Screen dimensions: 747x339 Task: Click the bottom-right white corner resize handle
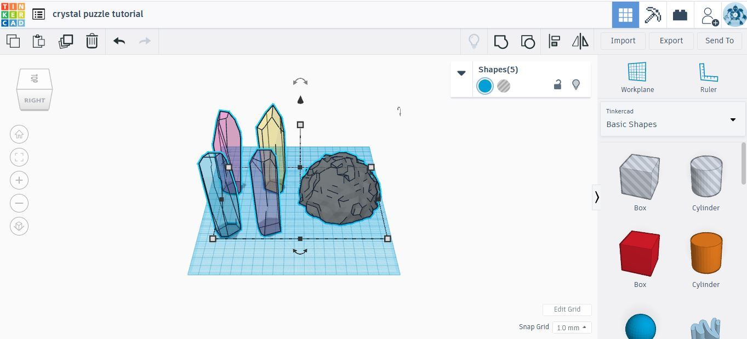387,238
